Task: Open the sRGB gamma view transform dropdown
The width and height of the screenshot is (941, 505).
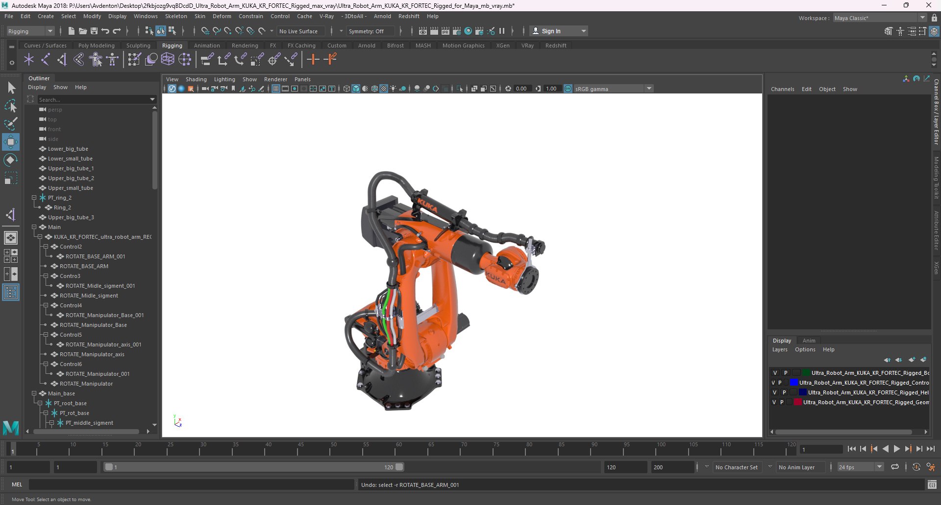Action: 614,89
